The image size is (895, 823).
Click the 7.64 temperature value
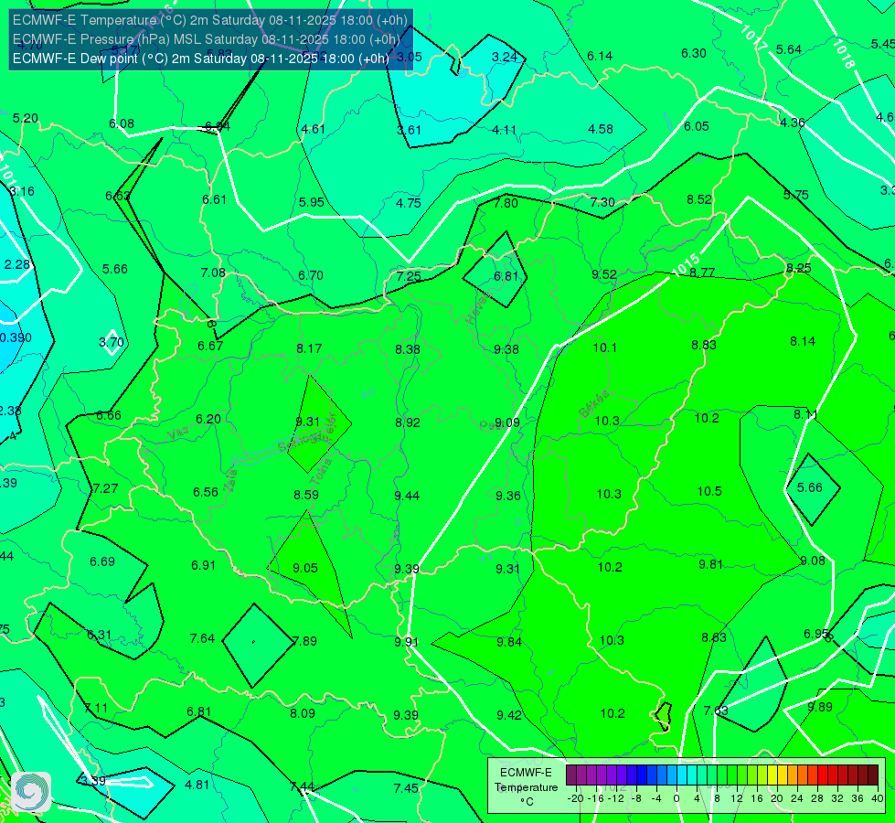202,638
